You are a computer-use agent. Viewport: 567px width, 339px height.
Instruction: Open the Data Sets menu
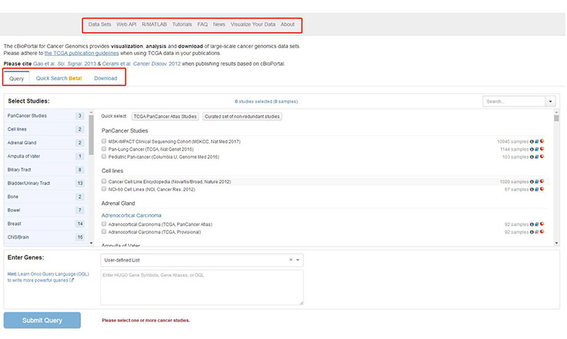pyautogui.click(x=100, y=24)
